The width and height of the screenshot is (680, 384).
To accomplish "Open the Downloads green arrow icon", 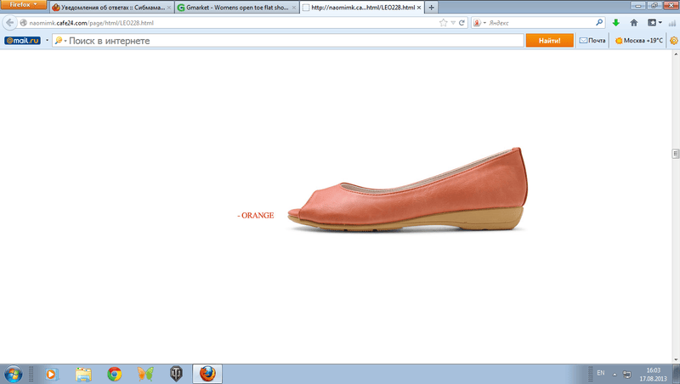I will [x=616, y=23].
